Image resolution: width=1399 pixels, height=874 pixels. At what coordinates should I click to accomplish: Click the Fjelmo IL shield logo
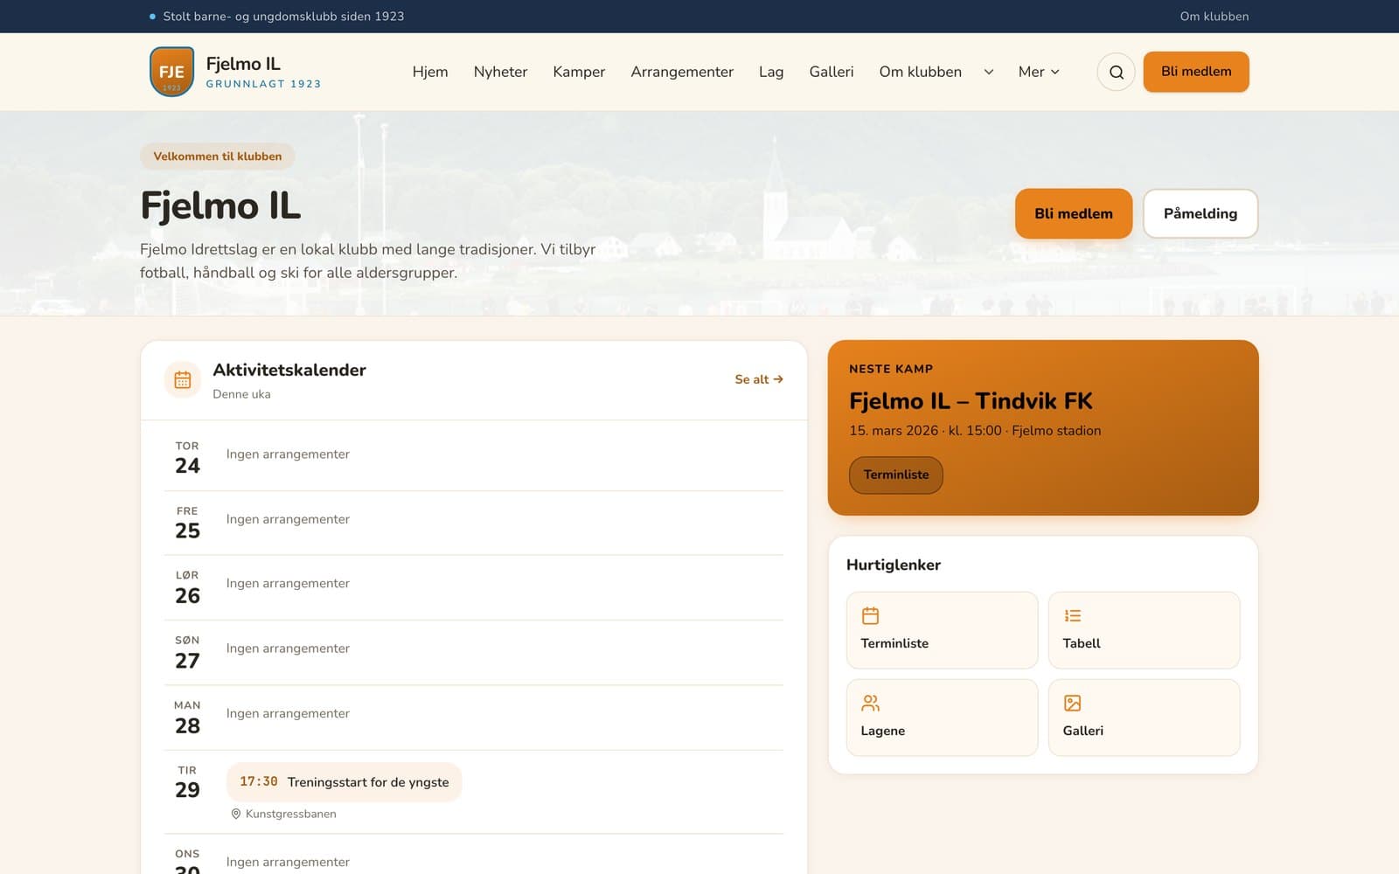pyautogui.click(x=171, y=72)
